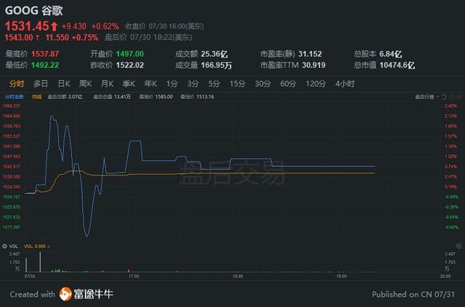Select the 周K chart tab
Viewport: 465px width, 307px height.
click(x=86, y=84)
